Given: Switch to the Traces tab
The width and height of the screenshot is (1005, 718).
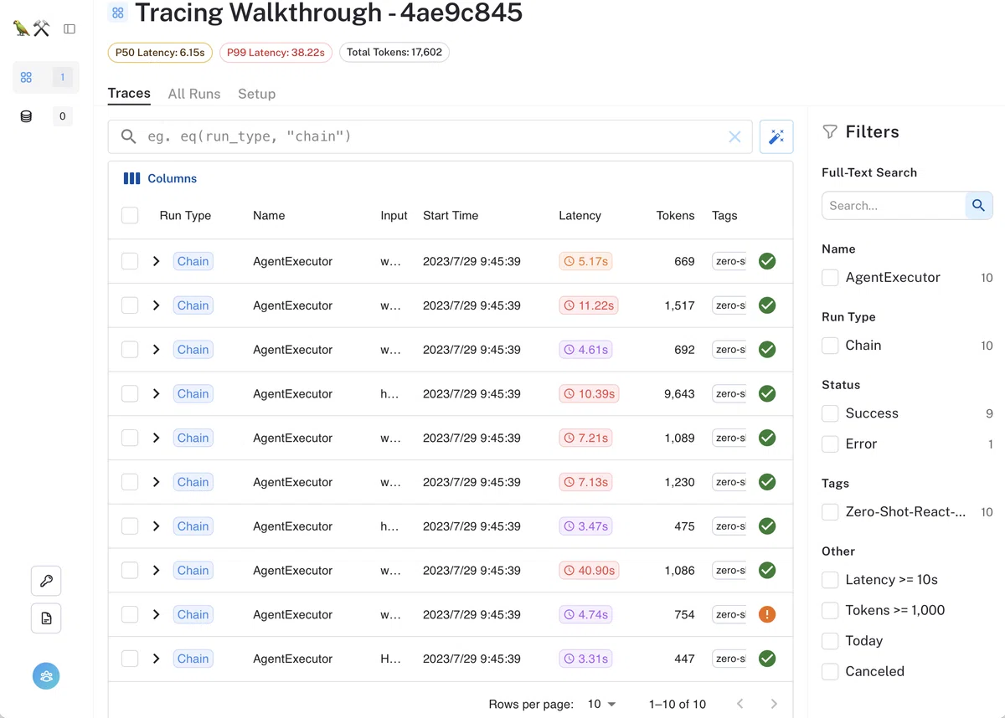Looking at the screenshot, I should [129, 94].
